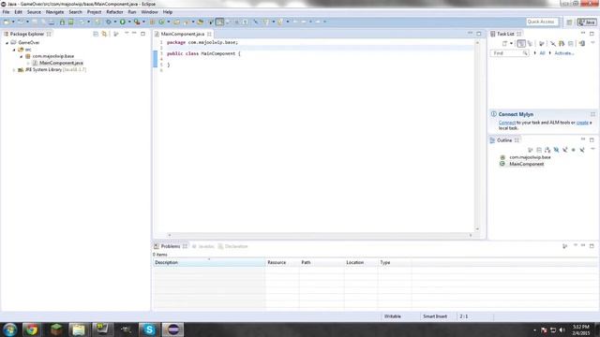Click the Activate... link in Task List

pos(564,53)
